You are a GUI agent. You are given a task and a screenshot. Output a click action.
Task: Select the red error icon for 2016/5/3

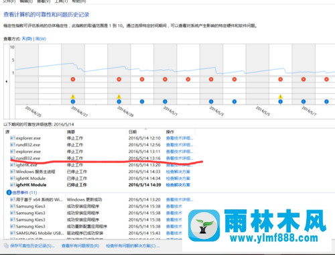[x=211, y=79]
